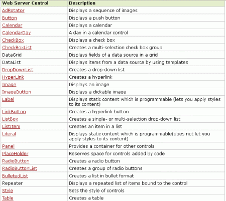Open the AdRotator control link
Screen dimensions: 226x201
point(13,11)
